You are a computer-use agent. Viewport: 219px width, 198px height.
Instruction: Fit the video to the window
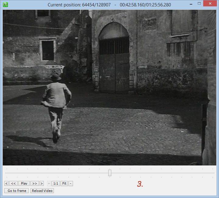(x=64, y=183)
